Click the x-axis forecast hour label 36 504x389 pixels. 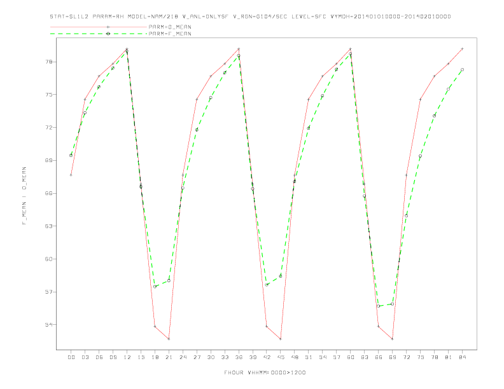click(239, 357)
